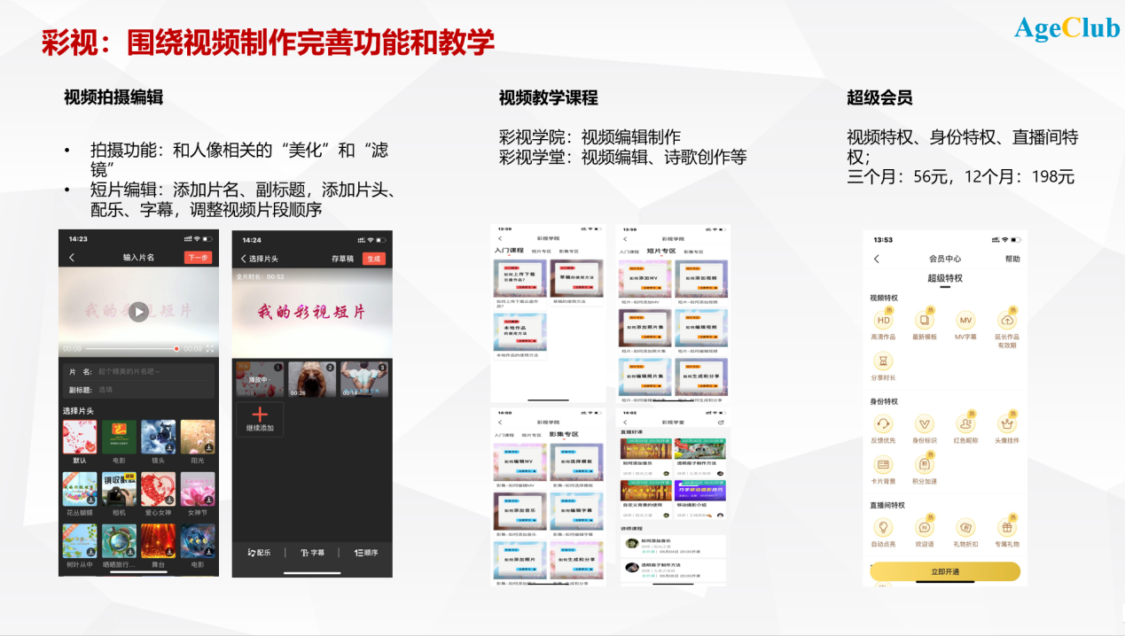Tap the 头像挂件 crown icon
The image size is (1125, 636).
(x=1006, y=424)
